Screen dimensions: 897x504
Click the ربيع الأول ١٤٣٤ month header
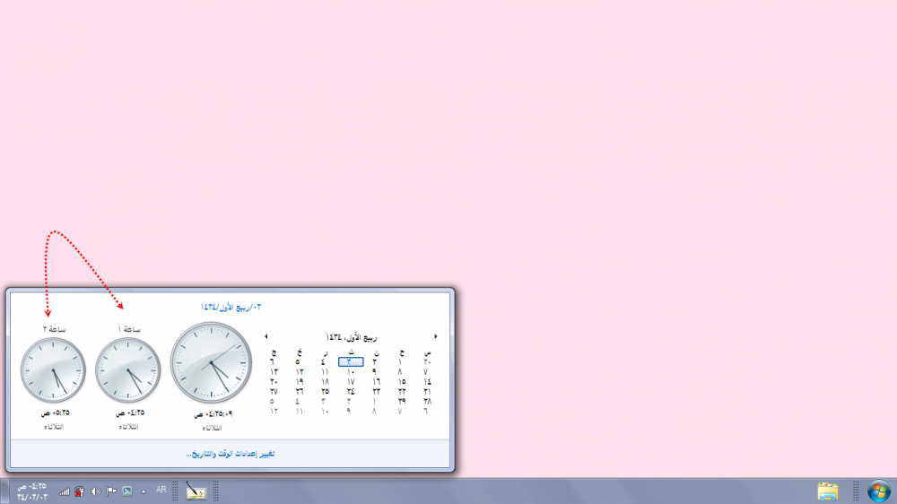pyautogui.click(x=352, y=337)
